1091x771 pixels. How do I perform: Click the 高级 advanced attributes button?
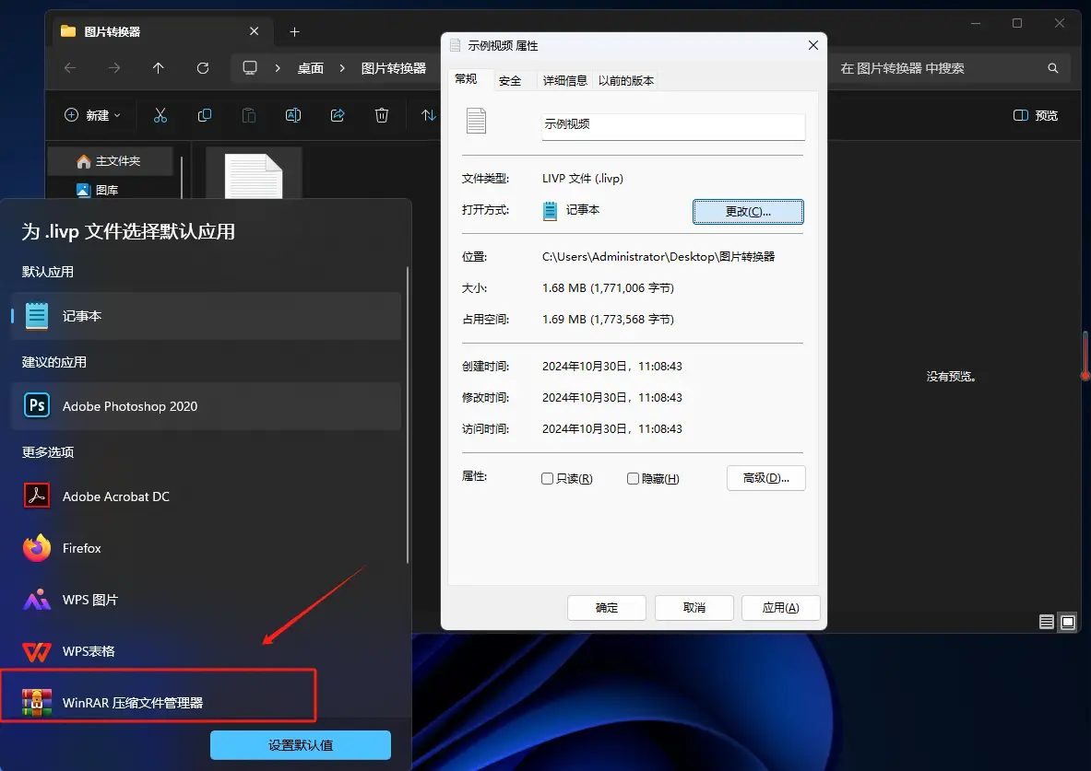pos(765,478)
